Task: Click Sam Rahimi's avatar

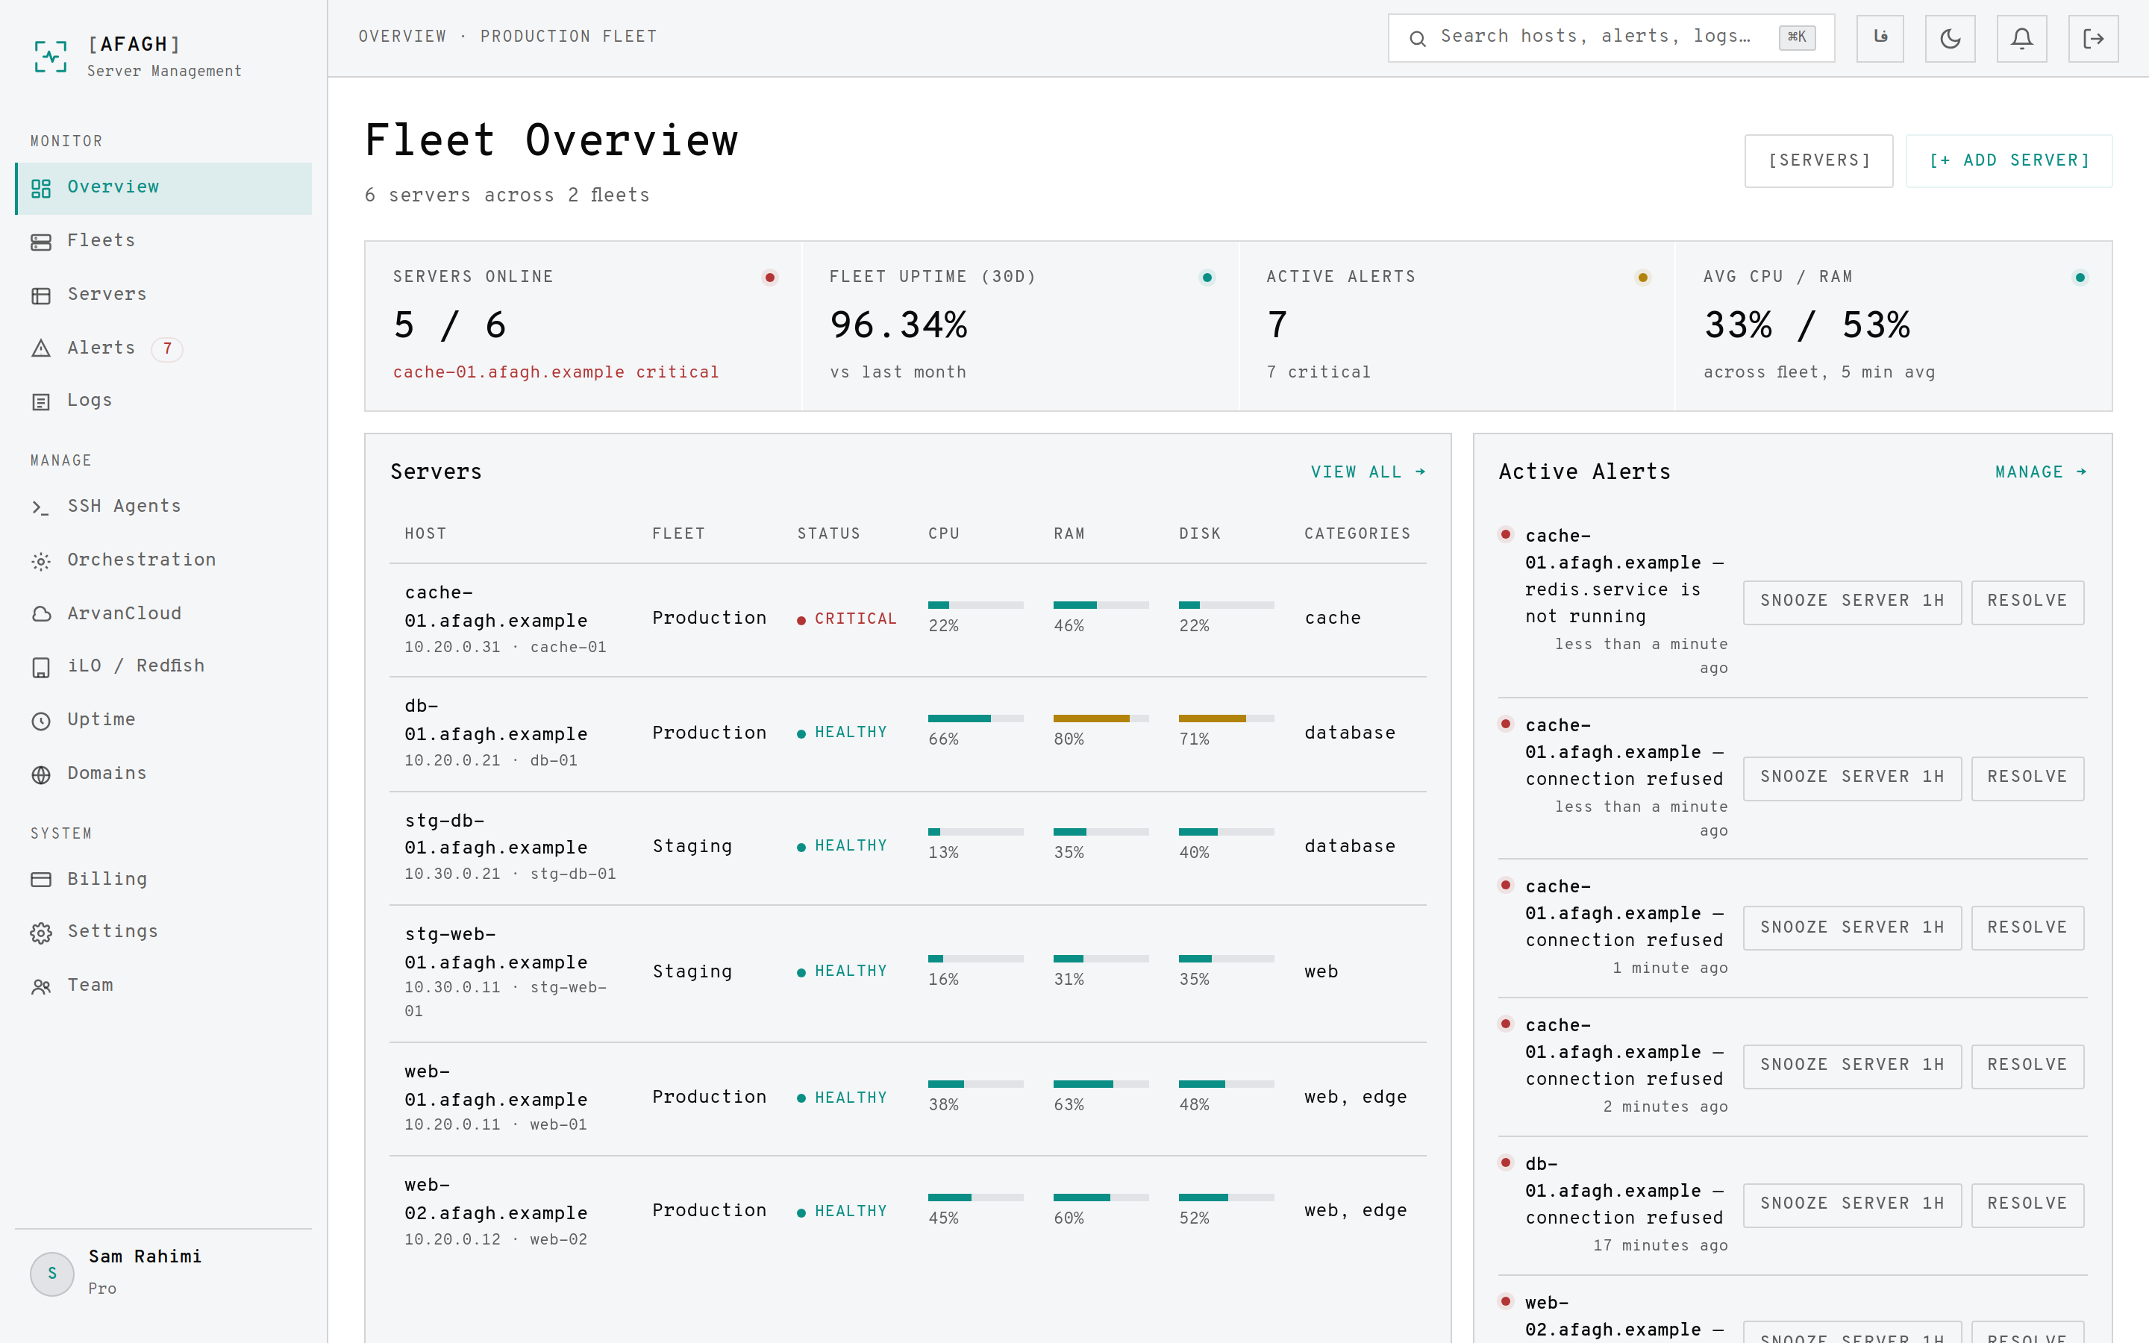Action: (x=52, y=1274)
